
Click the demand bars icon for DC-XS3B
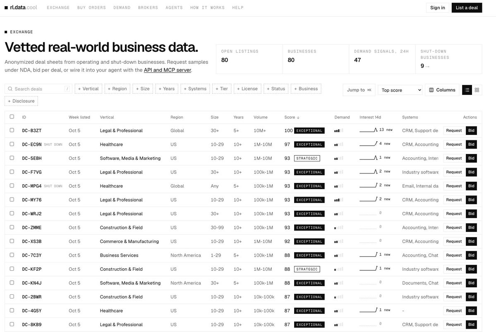tap(338, 241)
